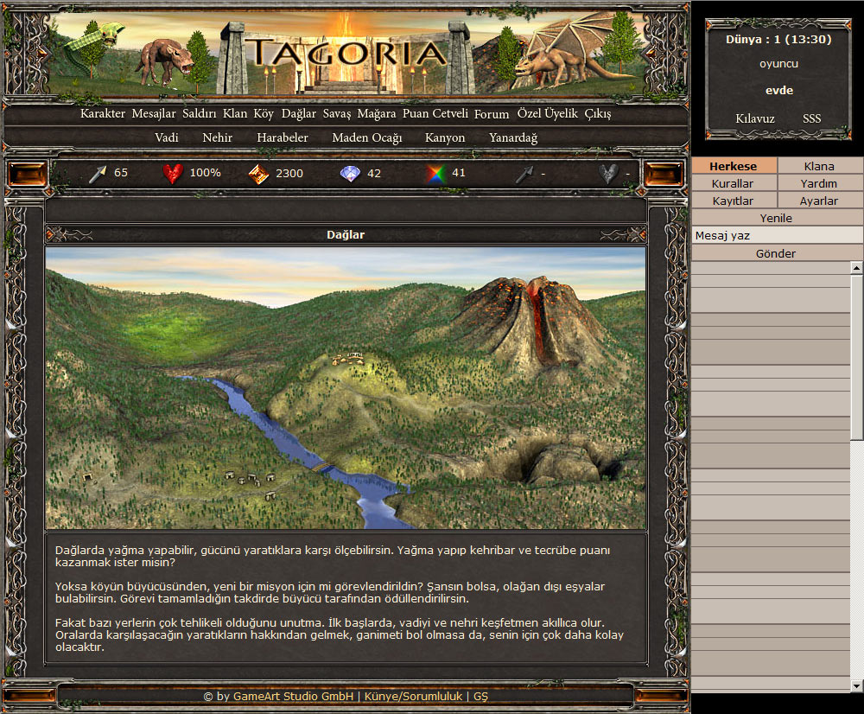This screenshot has height=714, width=864.
Task: Open chat Kurallar
Action: click(x=734, y=183)
